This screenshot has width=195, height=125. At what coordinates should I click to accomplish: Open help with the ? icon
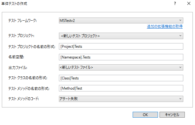(x=175, y=3)
